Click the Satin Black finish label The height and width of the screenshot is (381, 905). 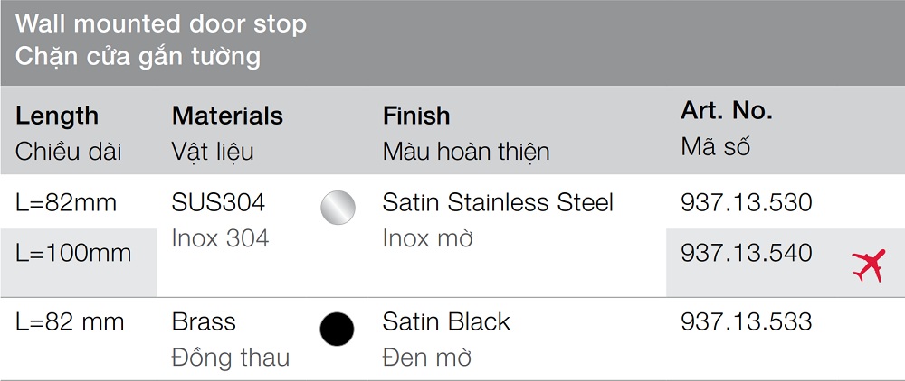(446, 321)
